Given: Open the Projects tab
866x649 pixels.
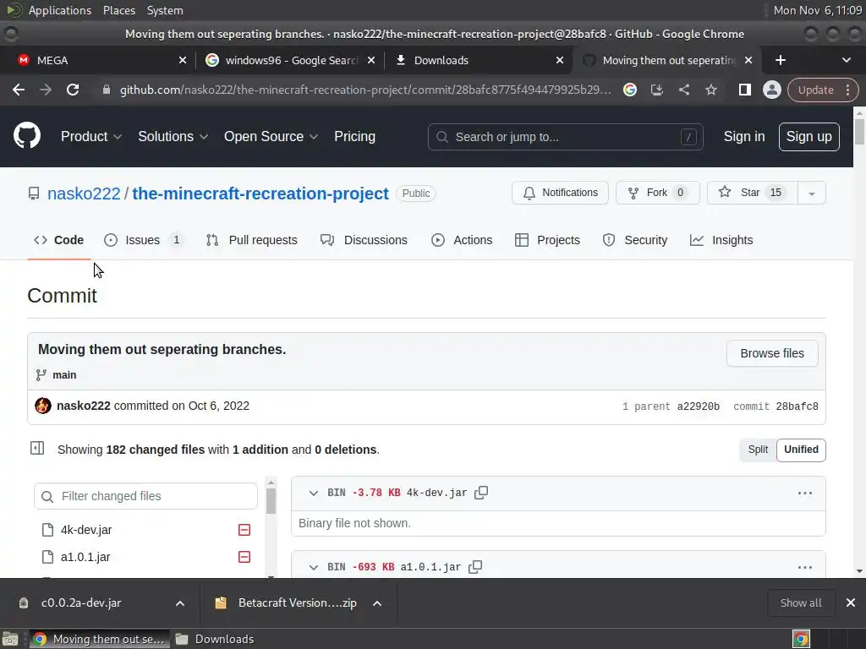Looking at the screenshot, I should click(x=547, y=240).
